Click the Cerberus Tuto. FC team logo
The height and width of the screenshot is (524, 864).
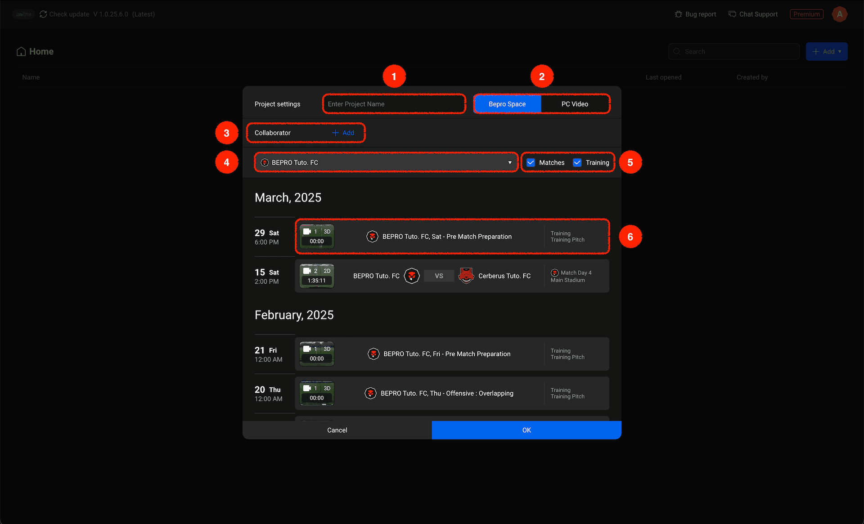pos(466,276)
